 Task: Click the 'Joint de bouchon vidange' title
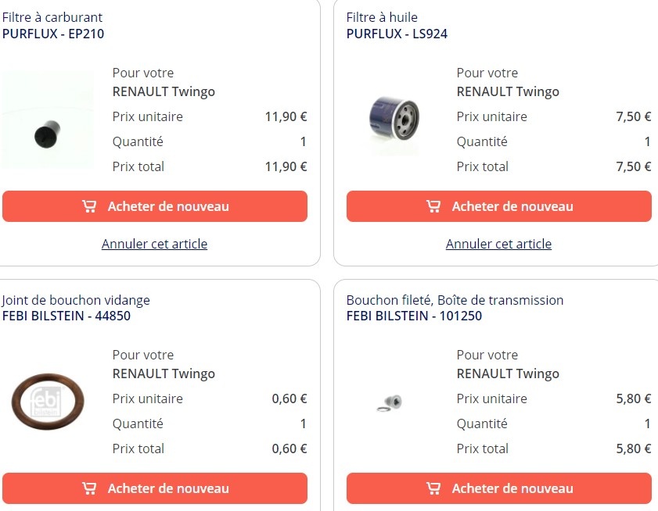[76, 300]
